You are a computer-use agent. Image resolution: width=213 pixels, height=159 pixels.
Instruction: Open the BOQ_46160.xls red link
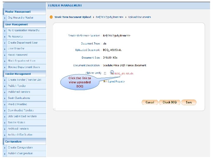point(124,74)
